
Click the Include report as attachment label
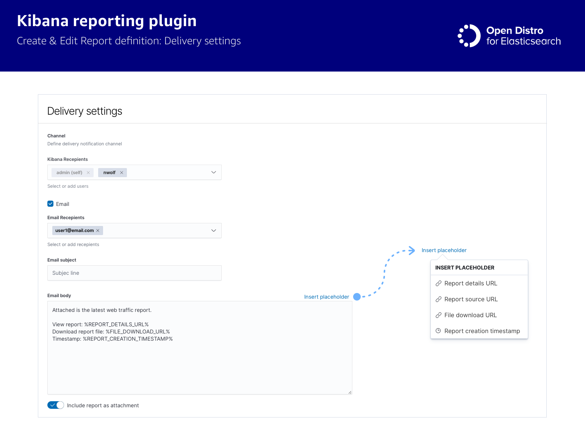(x=103, y=405)
